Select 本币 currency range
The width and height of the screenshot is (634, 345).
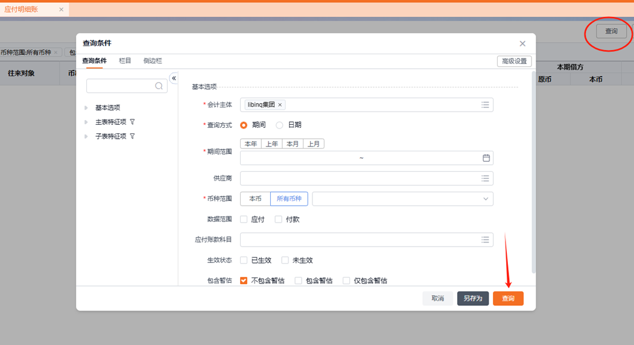pos(255,198)
